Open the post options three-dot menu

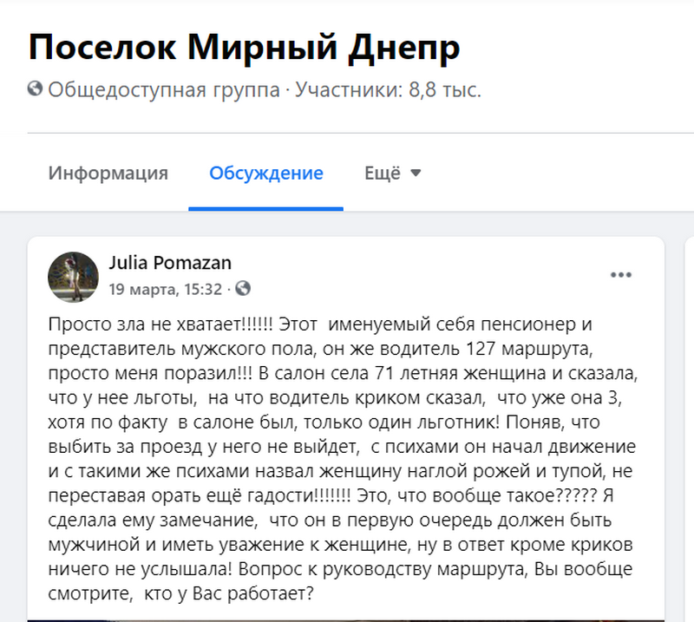[621, 275]
